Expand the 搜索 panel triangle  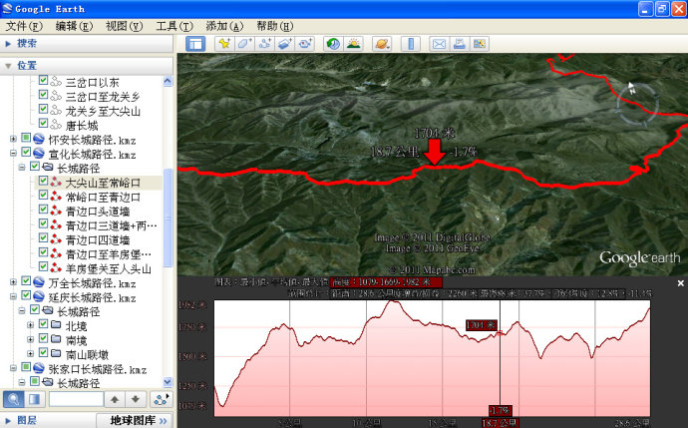[8, 44]
